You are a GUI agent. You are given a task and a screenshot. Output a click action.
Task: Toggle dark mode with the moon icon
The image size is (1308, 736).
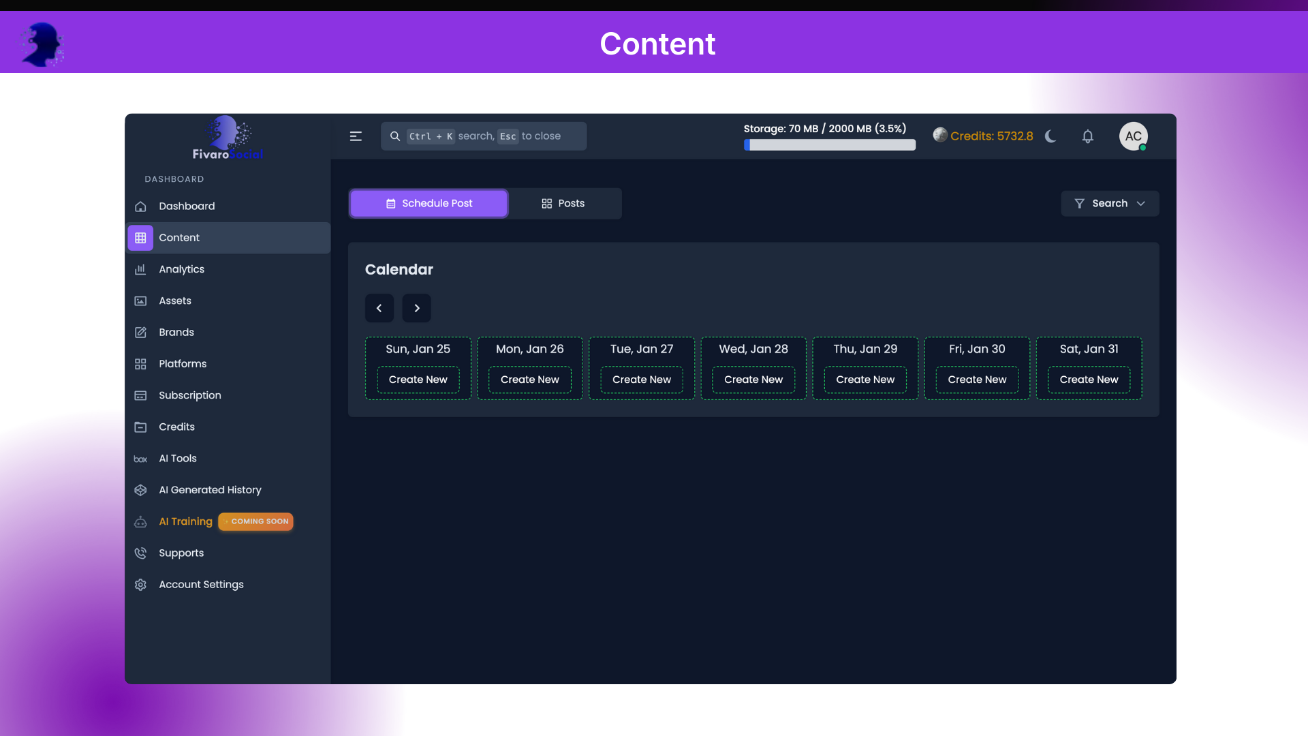pyautogui.click(x=1050, y=136)
